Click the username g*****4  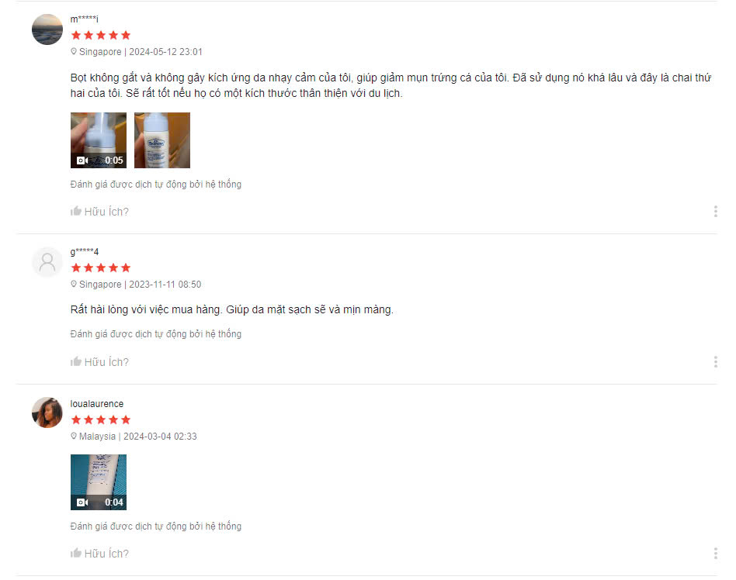click(85, 252)
